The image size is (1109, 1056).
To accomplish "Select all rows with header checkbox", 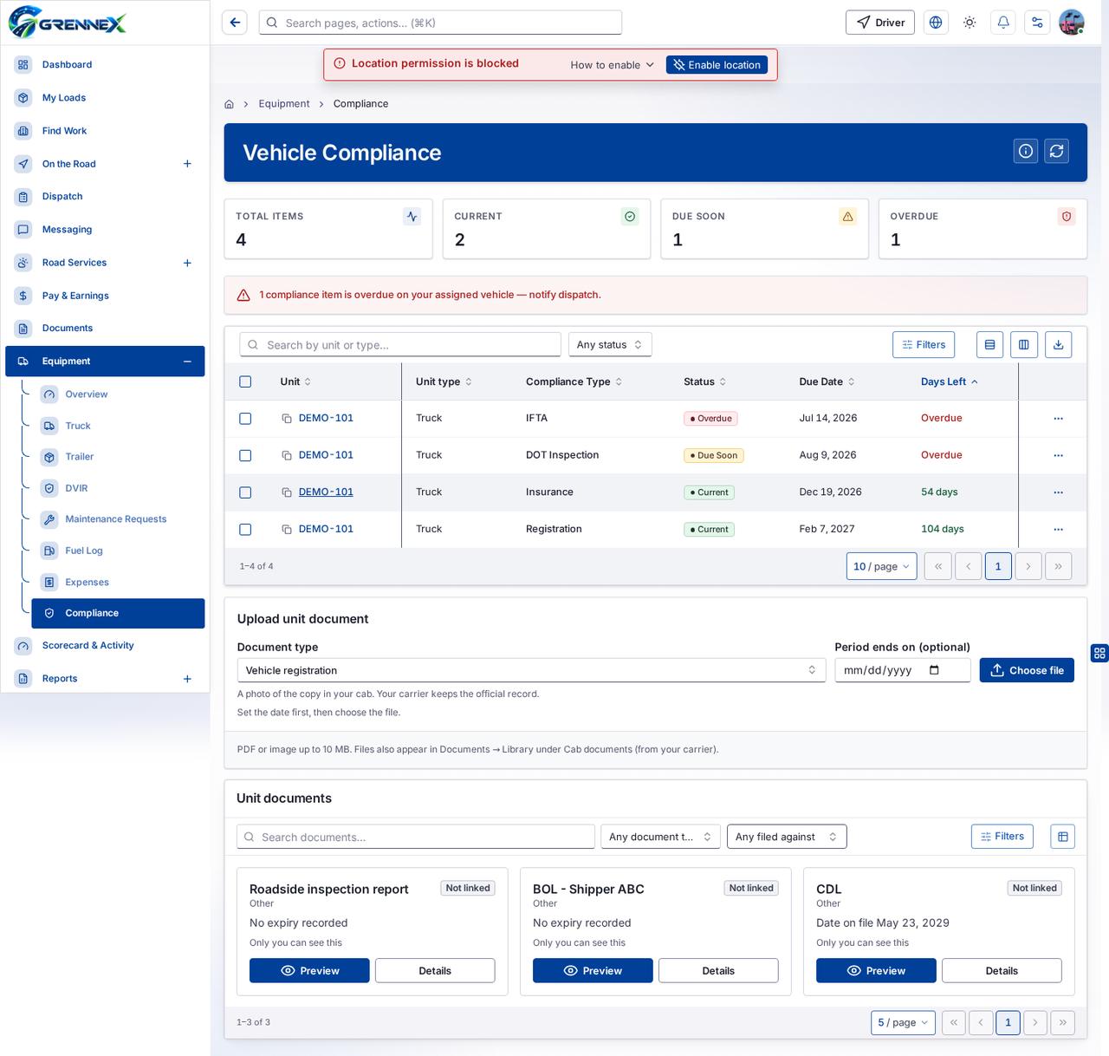I will coord(245,381).
